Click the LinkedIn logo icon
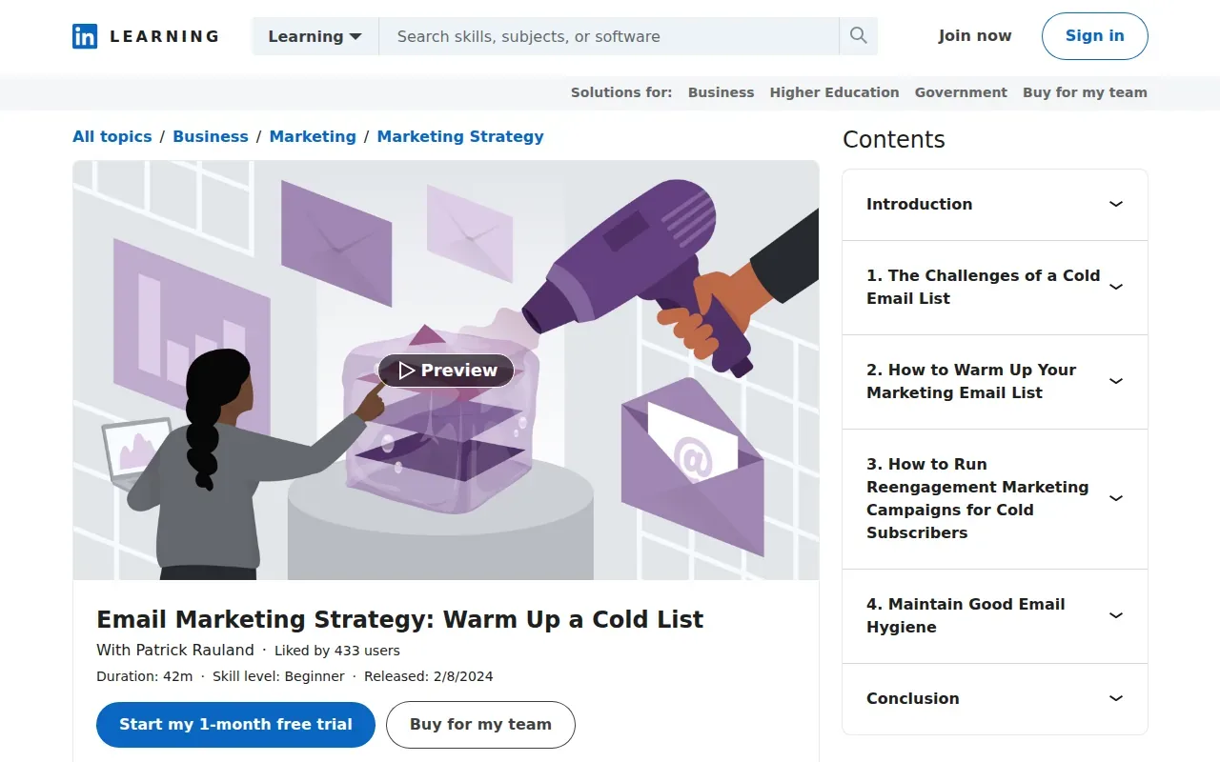The image size is (1220, 762). 85,36
